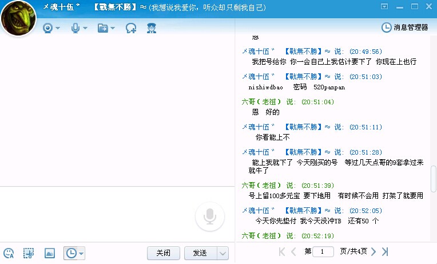Screen dimensions: 437x264
Task: Start a voice call with microphone icon
Action: 75,27
